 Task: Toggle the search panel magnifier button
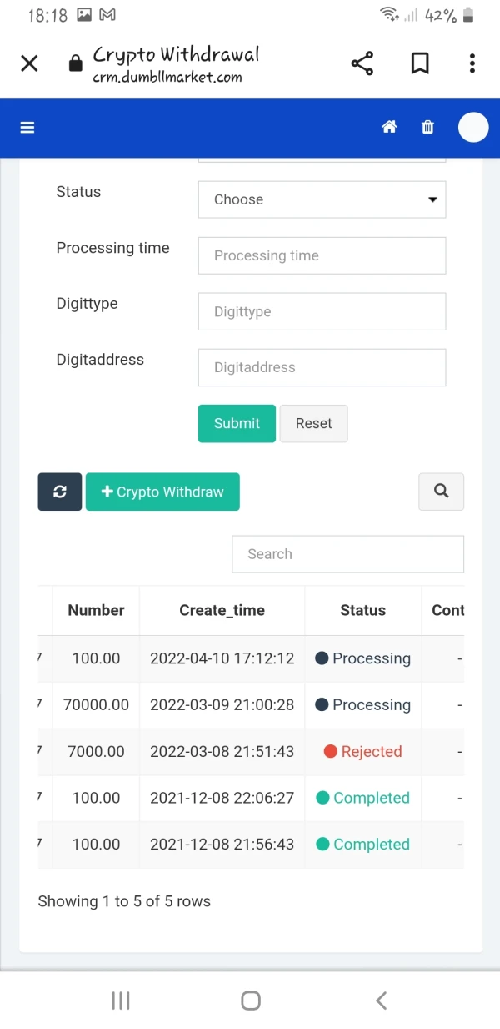pos(441,492)
